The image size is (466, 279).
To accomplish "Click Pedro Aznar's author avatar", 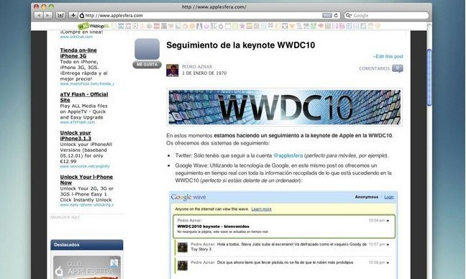I will (x=173, y=70).
